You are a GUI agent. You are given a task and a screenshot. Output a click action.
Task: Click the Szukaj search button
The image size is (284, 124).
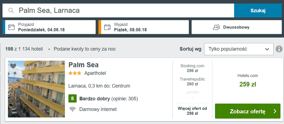pos(258,10)
